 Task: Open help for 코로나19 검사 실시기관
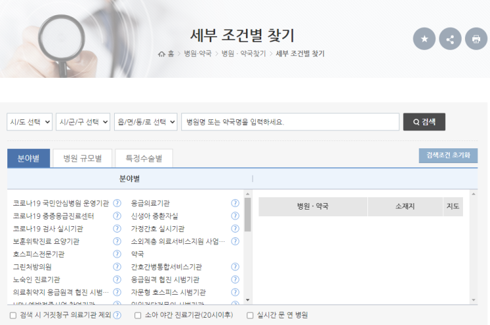[117, 229]
